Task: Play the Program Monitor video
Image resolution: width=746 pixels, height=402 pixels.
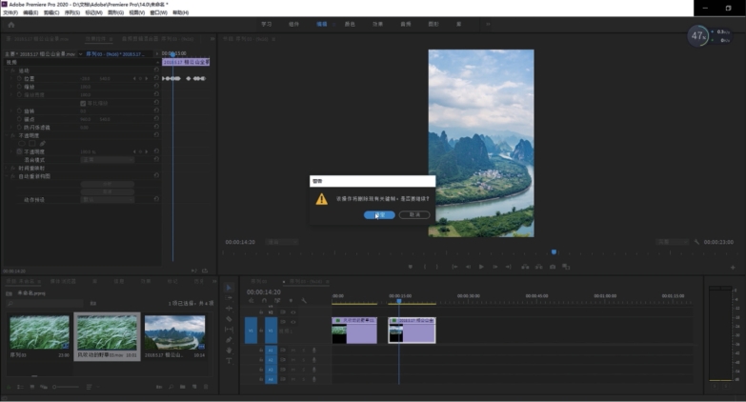Action: coord(481,267)
